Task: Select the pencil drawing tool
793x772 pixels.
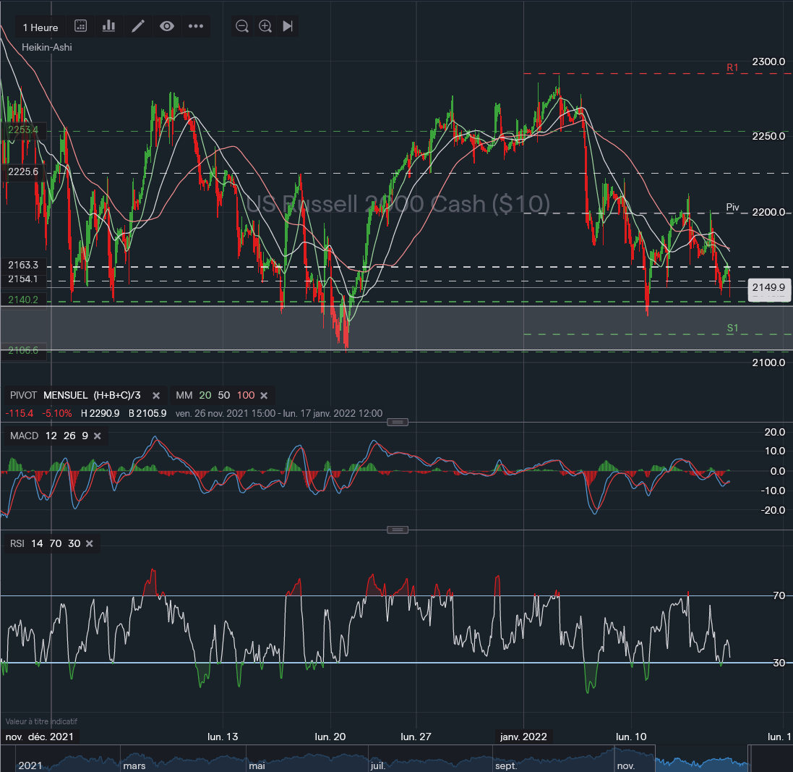Action: tap(138, 27)
